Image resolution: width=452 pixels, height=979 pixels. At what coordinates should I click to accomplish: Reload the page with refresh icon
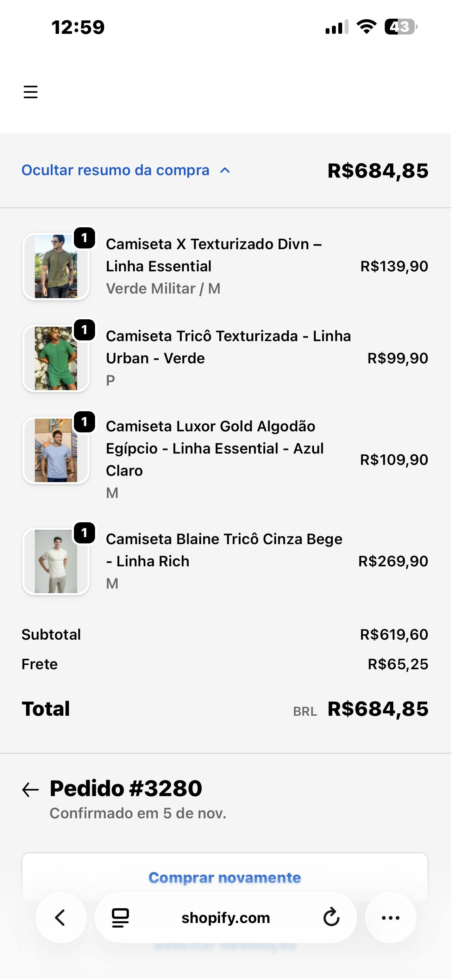(331, 917)
